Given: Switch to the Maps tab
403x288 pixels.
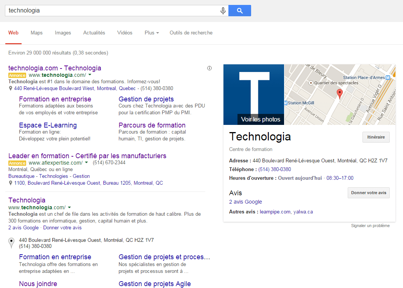Looking at the screenshot, I should point(36,33).
